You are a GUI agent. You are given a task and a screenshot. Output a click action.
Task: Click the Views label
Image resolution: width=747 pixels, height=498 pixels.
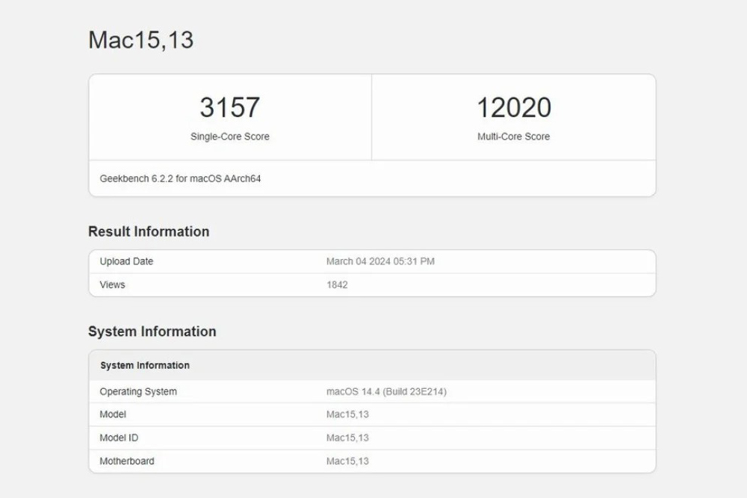(113, 284)
